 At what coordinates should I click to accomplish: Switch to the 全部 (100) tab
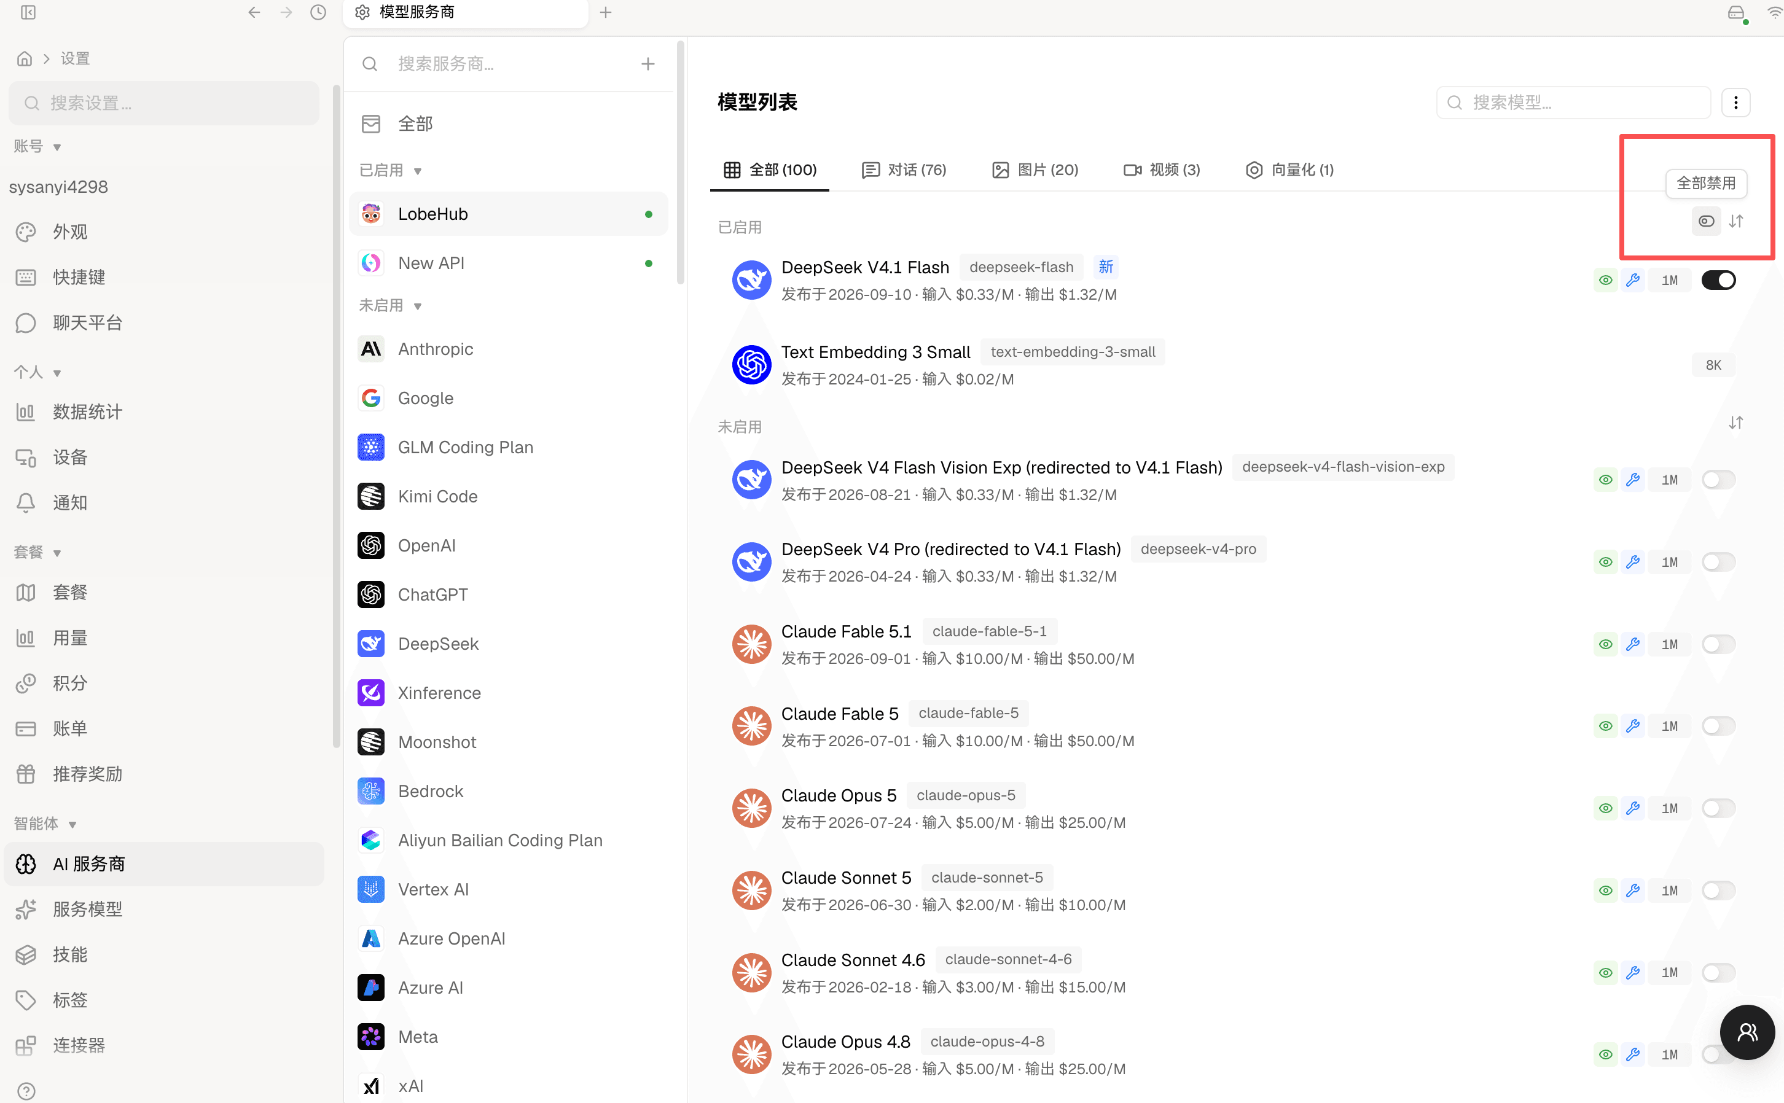click(x=770, y=170)
